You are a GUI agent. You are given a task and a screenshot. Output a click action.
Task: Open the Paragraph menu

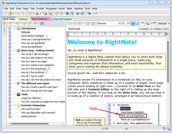51,9
